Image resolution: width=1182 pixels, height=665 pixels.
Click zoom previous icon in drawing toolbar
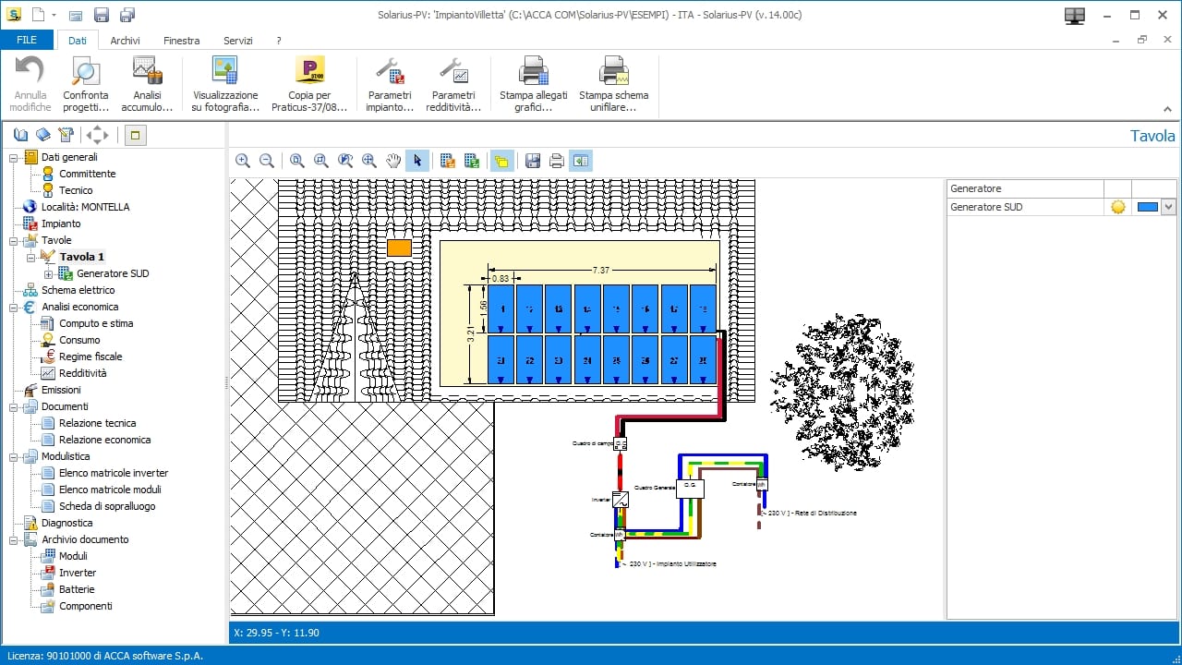(x=345, y=161)
